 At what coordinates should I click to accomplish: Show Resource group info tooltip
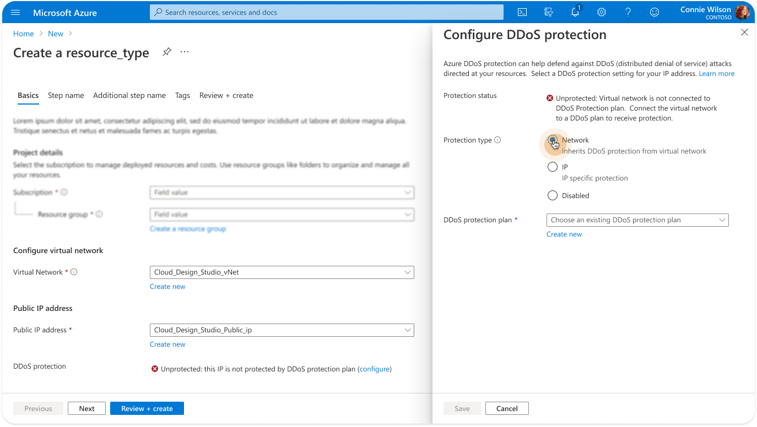[x=100, y=215]
